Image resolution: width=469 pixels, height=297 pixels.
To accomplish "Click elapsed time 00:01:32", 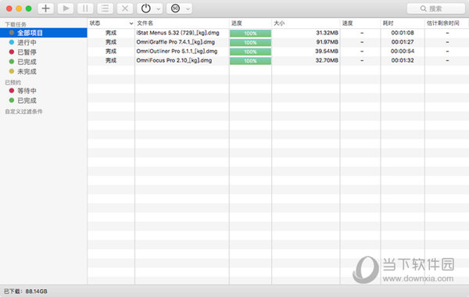I will pos(403,60).
